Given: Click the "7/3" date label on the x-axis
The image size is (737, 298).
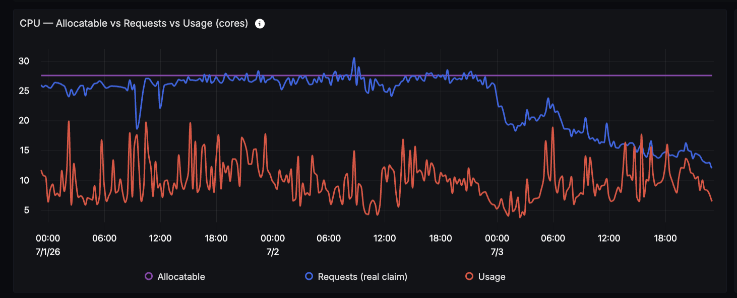Looking at the screenshot, I should [497, 251].
